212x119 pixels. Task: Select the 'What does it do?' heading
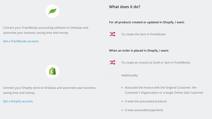pos(125,7)
